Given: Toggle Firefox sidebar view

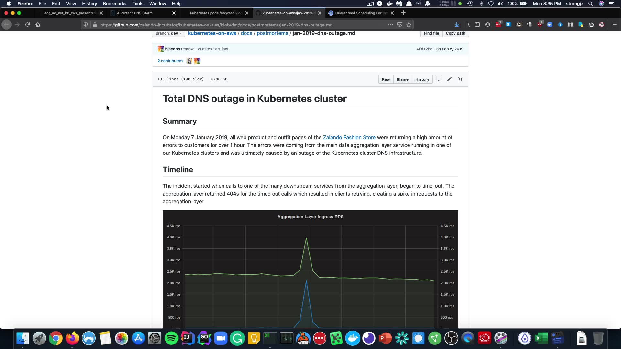Looking at the screenshot, I should [477, 25].
